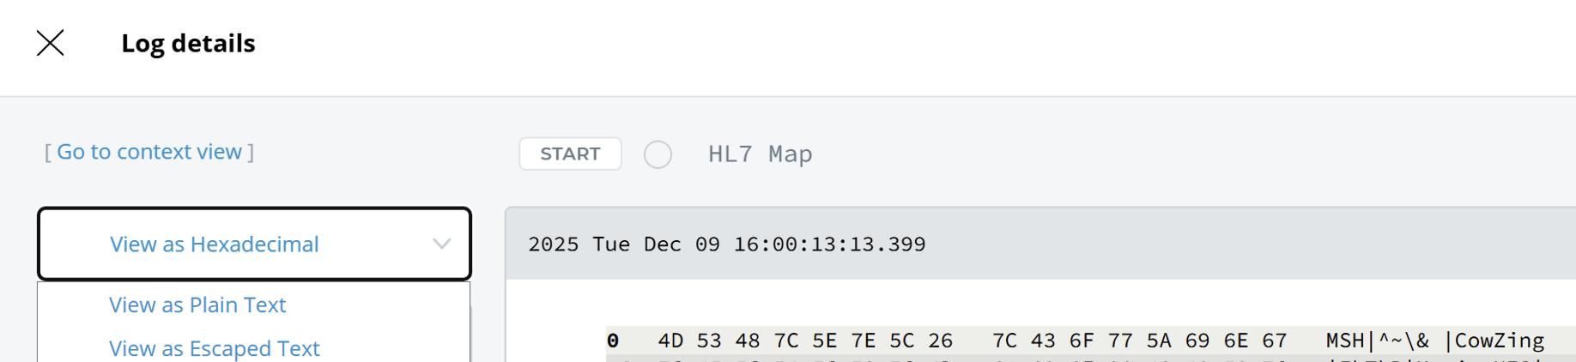1576x362 pixels.
Task: Click the hex byte 6F
Action: click(1082, 341)
